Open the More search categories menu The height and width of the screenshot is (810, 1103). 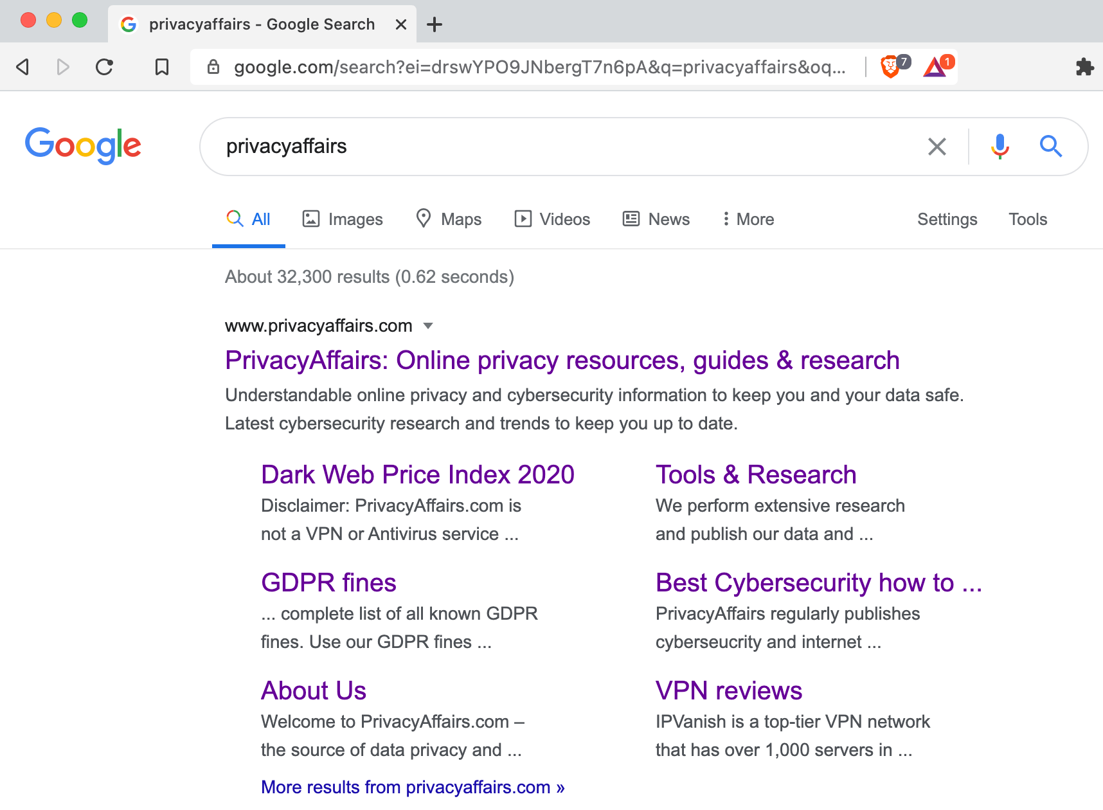pyautogui.click(x=748, y=219)
